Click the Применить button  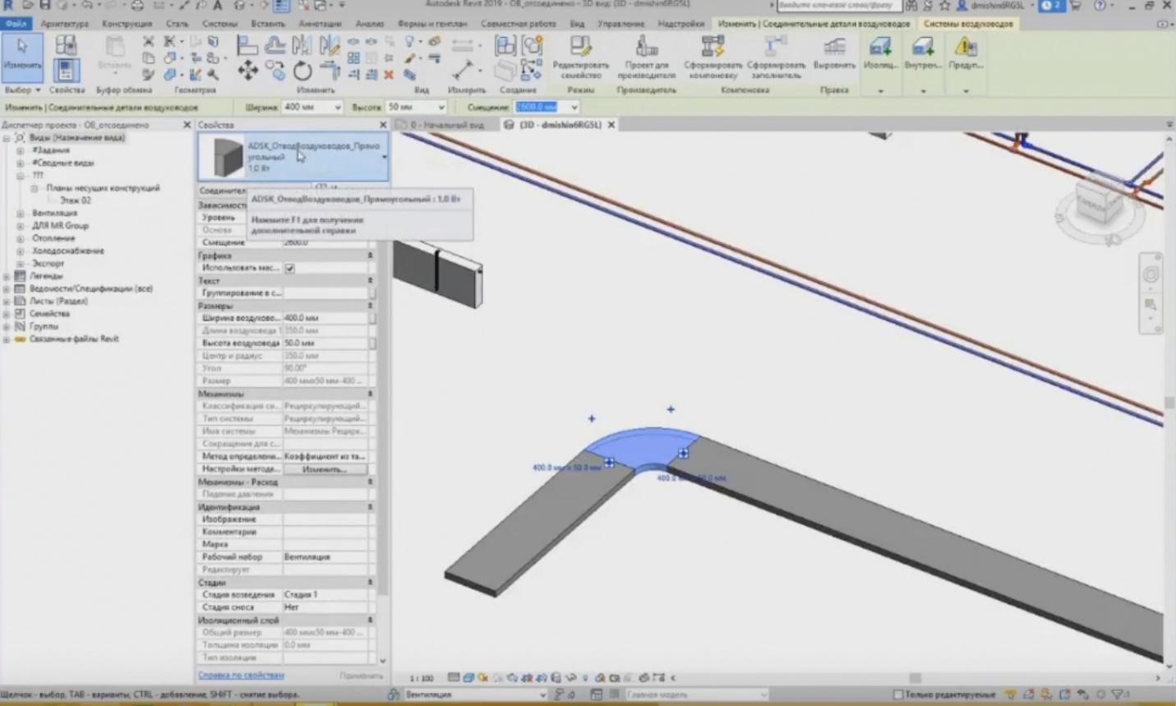pyautogui.click(x=361, y=676)
